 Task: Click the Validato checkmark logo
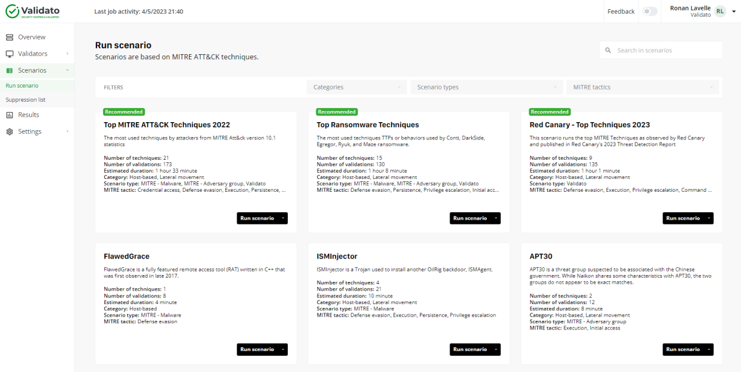coord(11,10)
